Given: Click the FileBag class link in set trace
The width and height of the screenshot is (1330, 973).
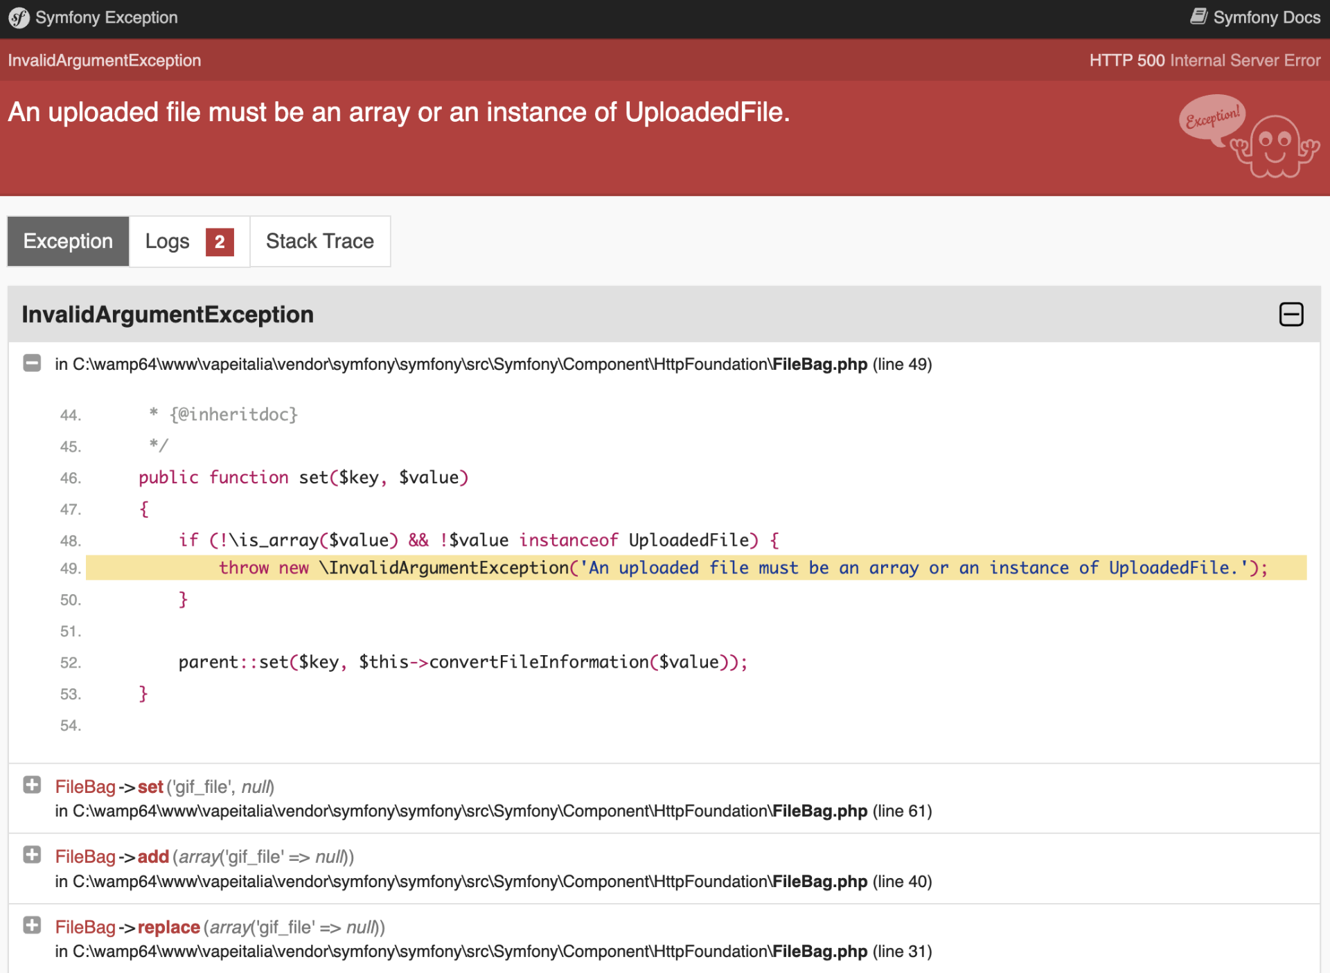Looking at the screenshot, I should [x=85, y=787].
